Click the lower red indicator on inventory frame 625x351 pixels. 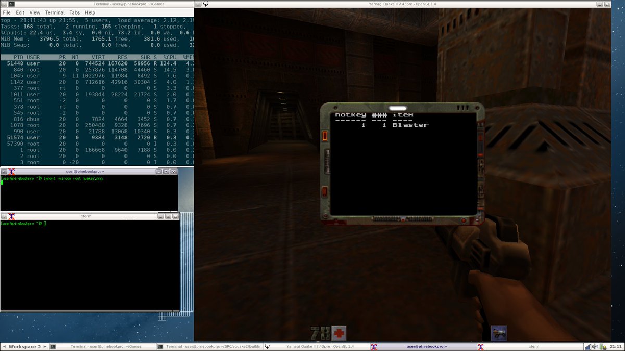coord(324,191)
